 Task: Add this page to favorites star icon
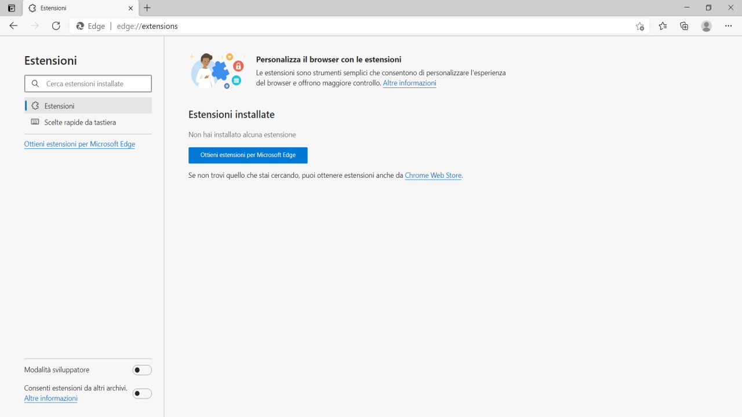click(x=639, y=26)
